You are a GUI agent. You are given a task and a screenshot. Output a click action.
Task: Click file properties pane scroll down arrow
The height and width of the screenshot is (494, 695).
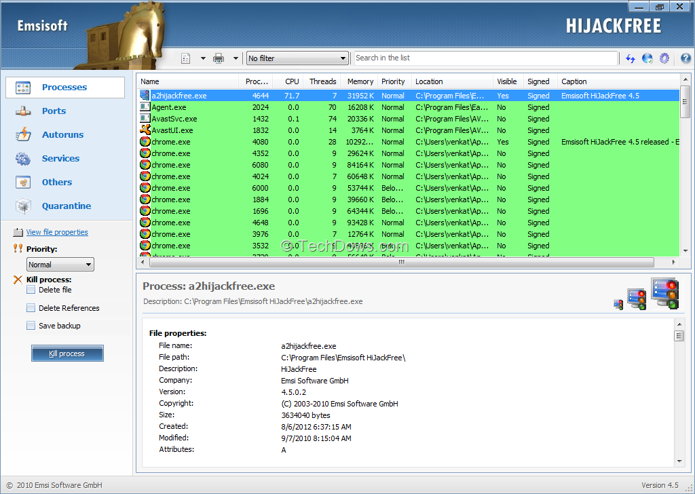[x=679, y=461]
